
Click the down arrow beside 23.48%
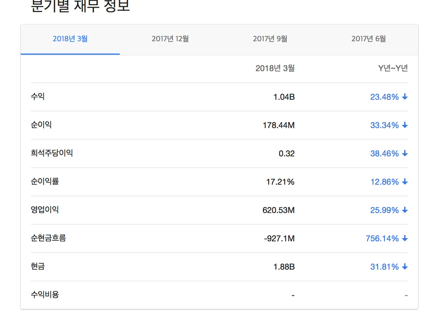pos(405,97)
